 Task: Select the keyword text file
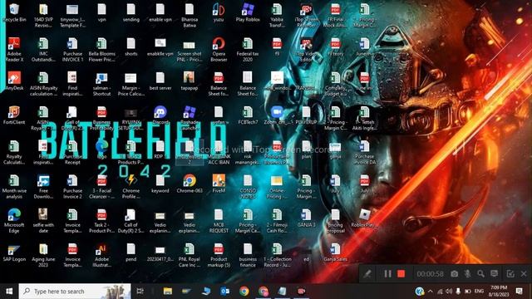pos(160,184)
